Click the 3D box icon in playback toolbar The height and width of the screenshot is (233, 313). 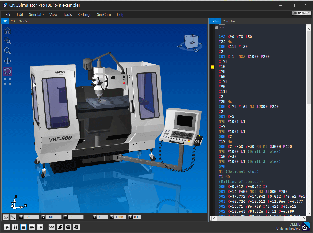(68, 227)
